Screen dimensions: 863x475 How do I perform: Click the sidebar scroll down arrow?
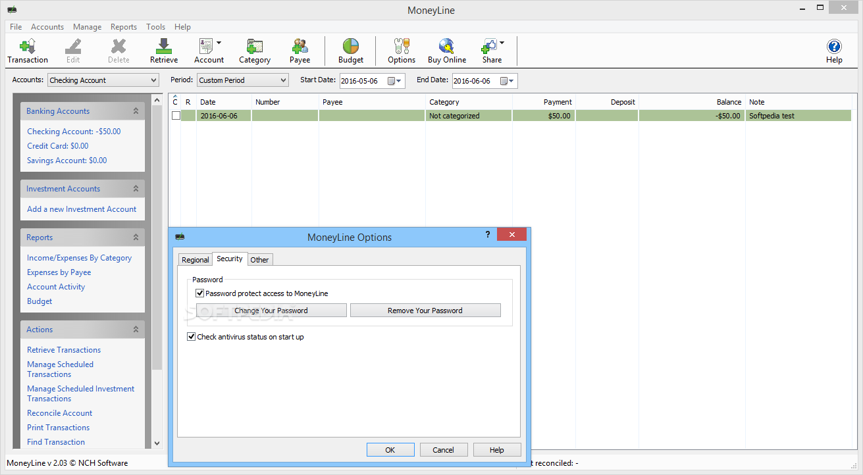pyautogui.click(x=157, y=443)
